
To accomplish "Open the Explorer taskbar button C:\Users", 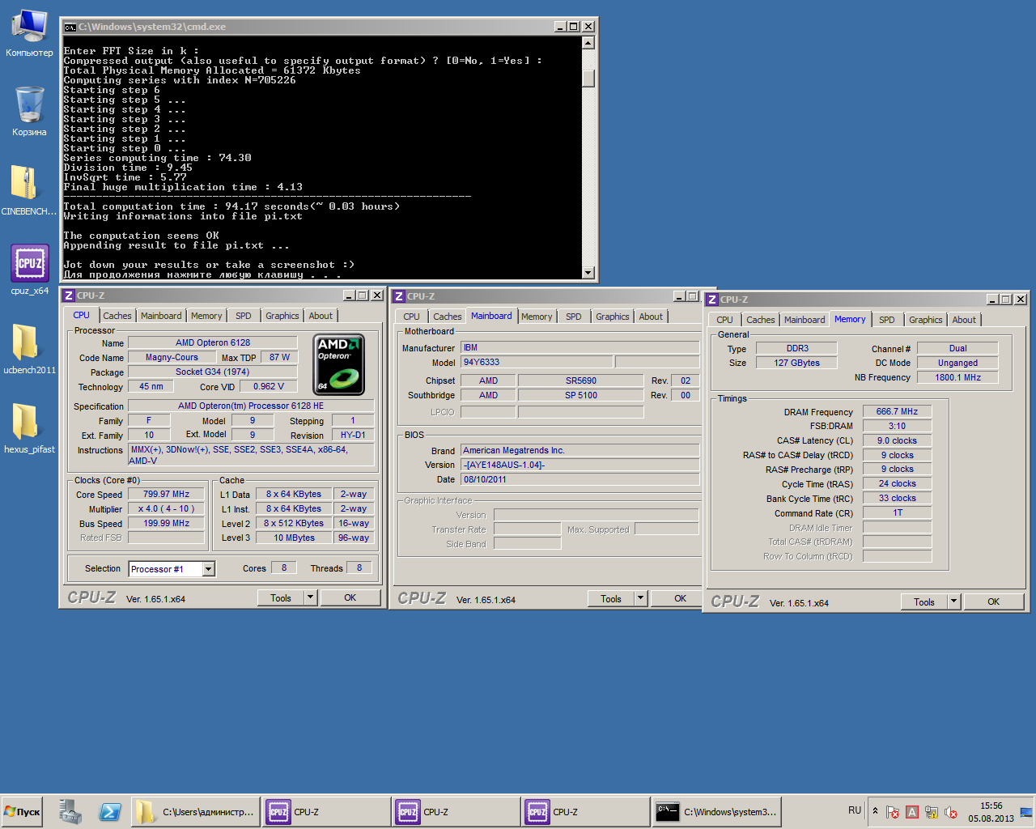I will click(x=196, y=812).
